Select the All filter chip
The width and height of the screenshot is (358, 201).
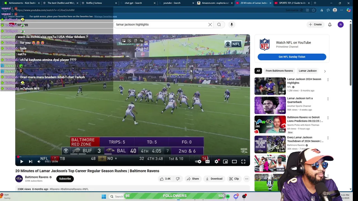point(258,71)
